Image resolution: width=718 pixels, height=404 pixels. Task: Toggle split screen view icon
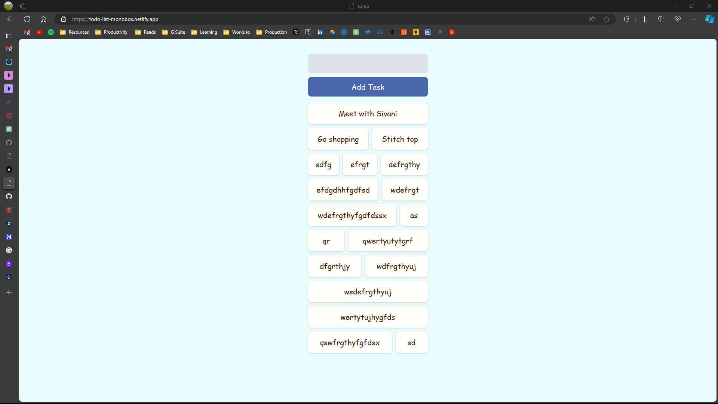(644, 19)
